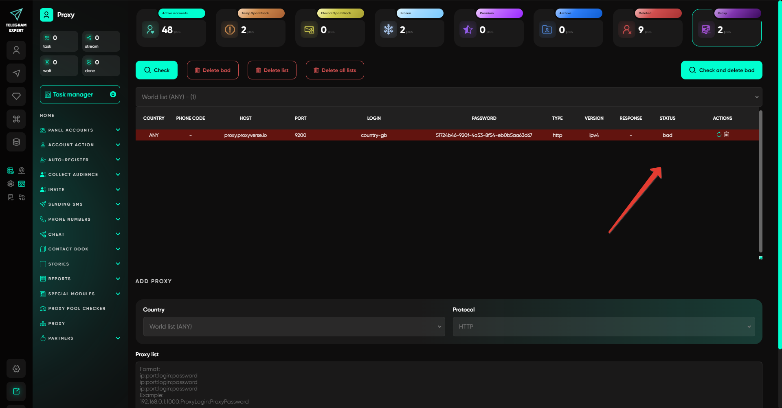The image size is (782, 408).
Task: Select the Deleted card showing 9
Action: coord(648,28)
